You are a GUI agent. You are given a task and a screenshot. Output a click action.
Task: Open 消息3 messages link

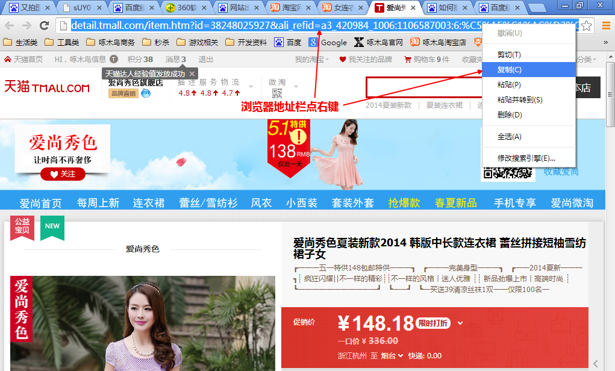tap(175, 59)
